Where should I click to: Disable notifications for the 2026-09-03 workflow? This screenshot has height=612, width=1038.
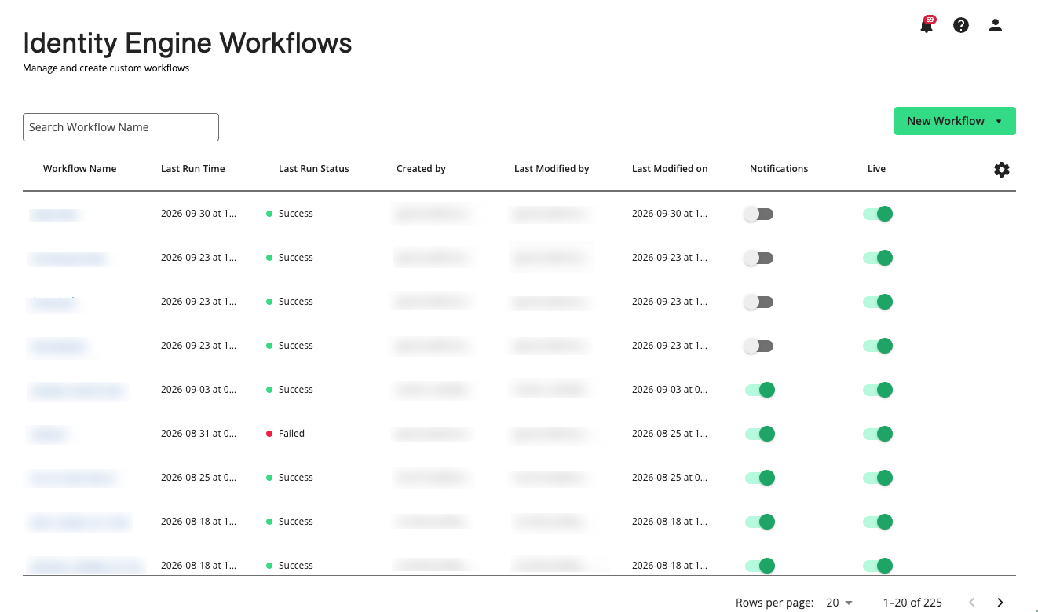(x=760, y=390)
